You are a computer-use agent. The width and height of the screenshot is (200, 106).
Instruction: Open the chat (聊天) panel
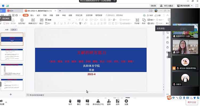point(79,102)
